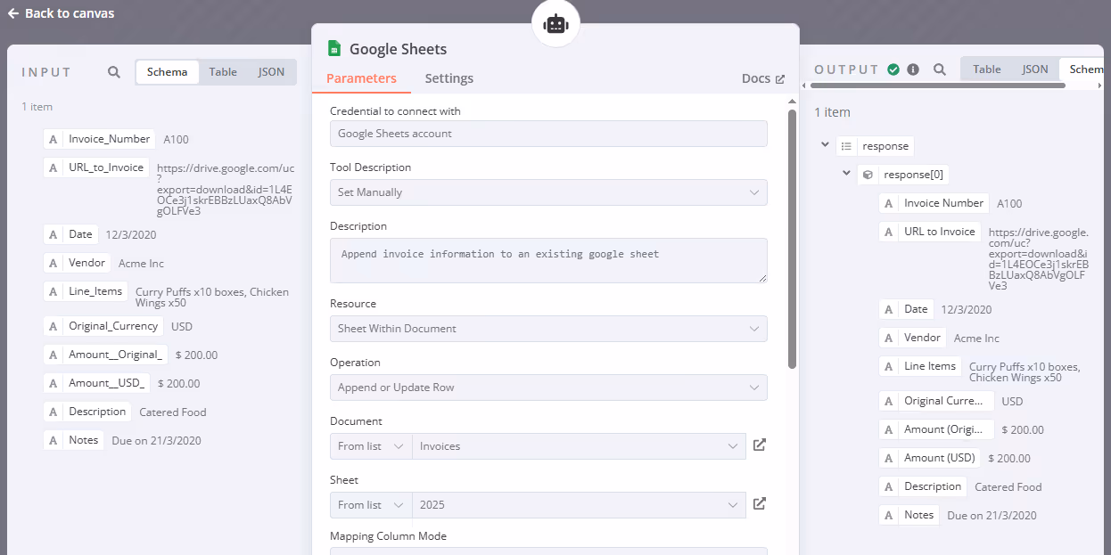Image resolution: width=1111 pixels, height=555 pixels.
Task: Collapse the response tree node
Action: [825, 144]
